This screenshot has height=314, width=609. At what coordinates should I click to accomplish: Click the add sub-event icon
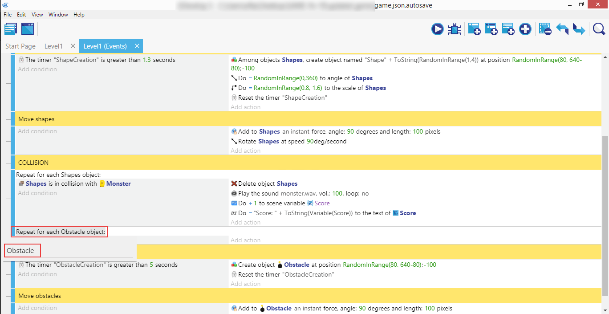(491, 29)
